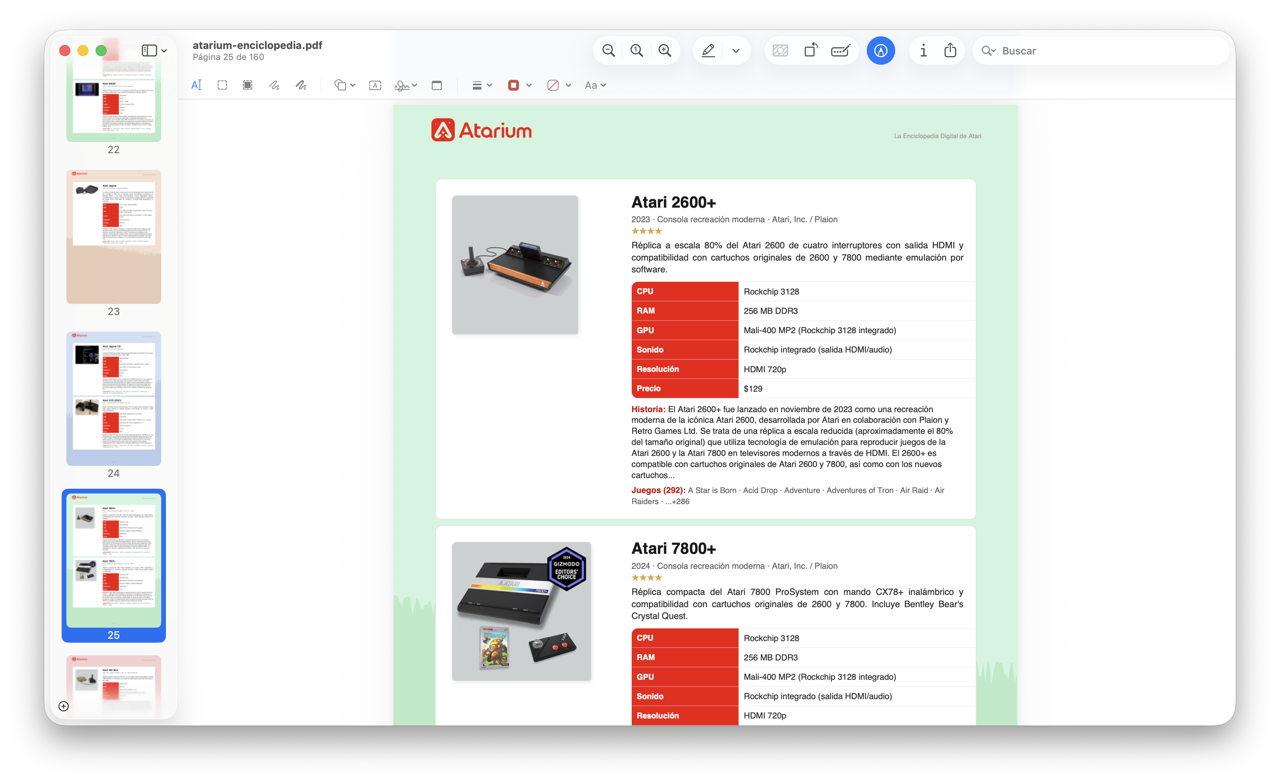Zoom out of the document
This screenshot has height=784, width=1280.
coord(608,51)
